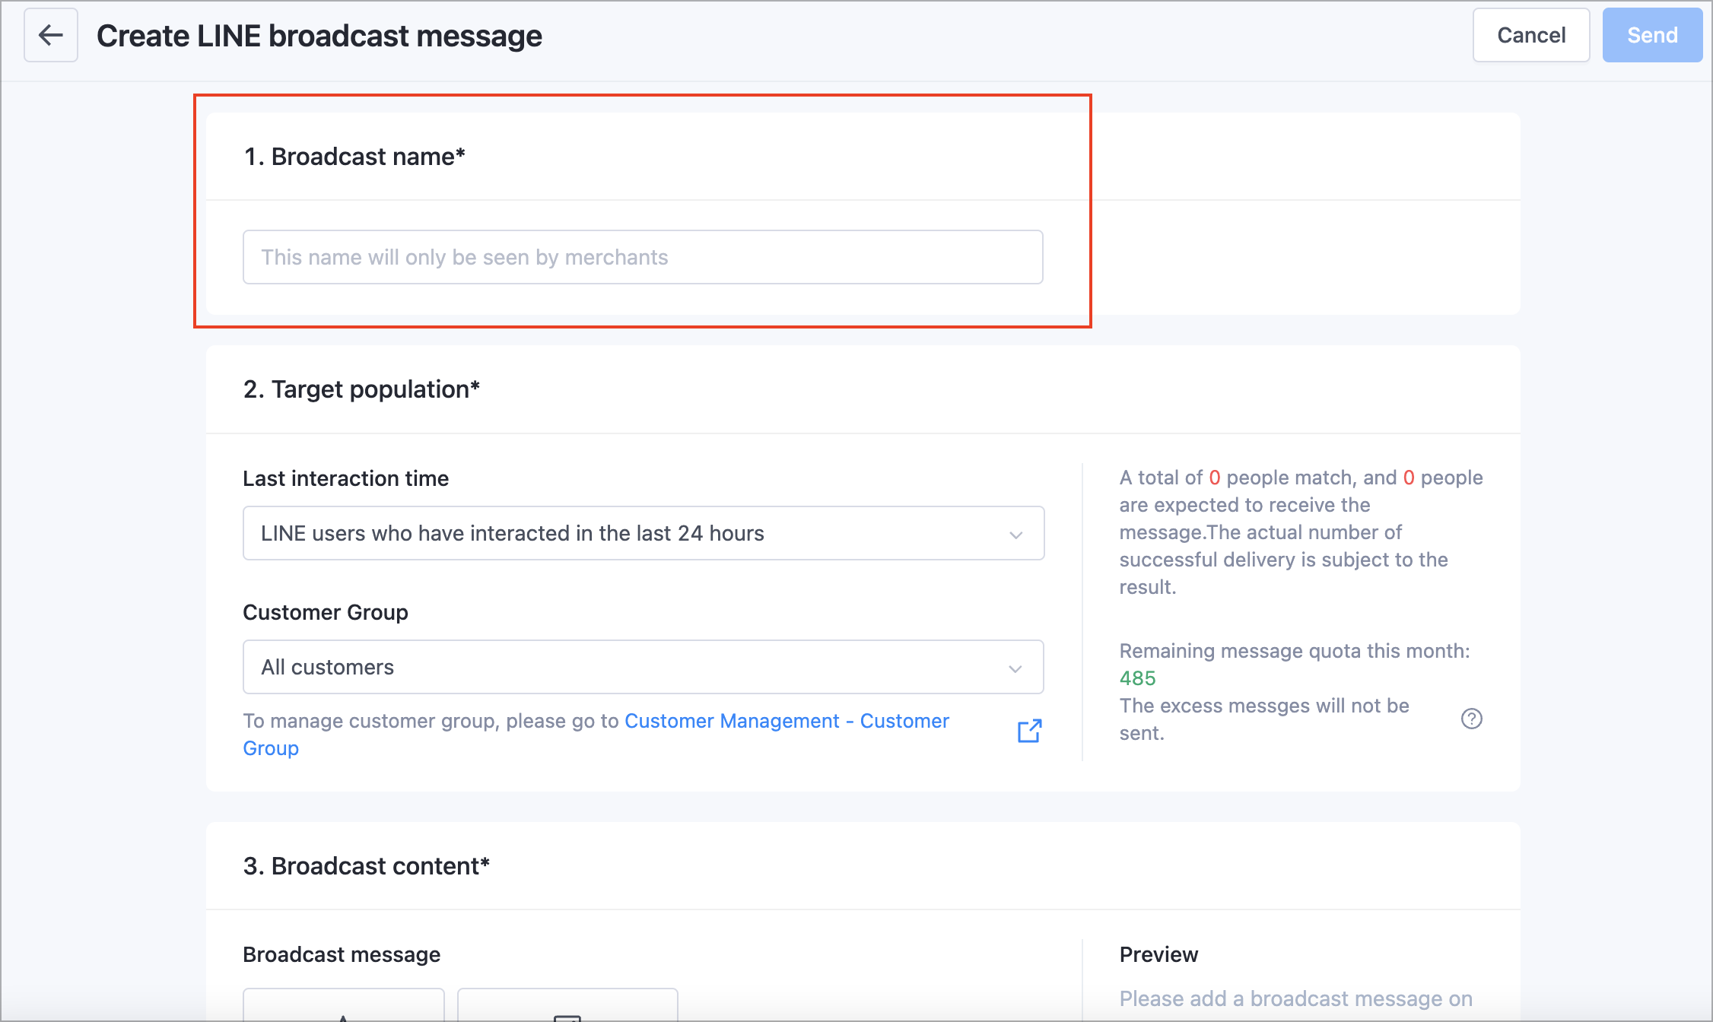This screenshot has height=1022, width=1713.
Task: Click the 'Broadcast message' field label
Action: click(342, 954)
